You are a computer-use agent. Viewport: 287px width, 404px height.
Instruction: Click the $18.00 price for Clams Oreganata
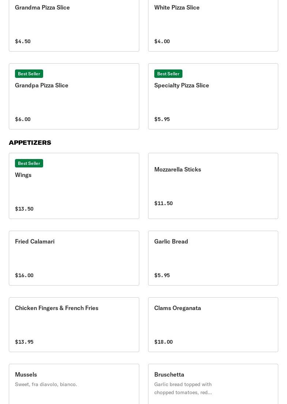point(163,342)
